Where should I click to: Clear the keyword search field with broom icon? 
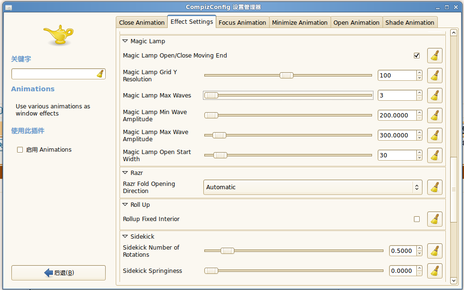[100, 74]
